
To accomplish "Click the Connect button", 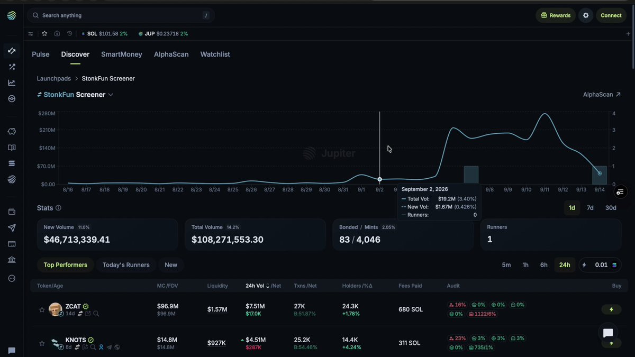I will [611, 15].
